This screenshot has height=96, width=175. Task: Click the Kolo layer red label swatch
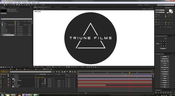tap(8, 84)
